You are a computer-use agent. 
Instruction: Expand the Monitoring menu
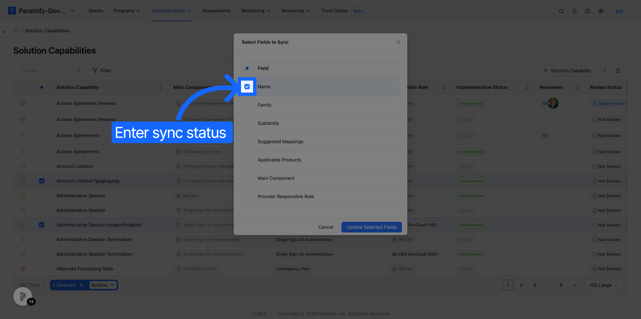pos(256,11)
